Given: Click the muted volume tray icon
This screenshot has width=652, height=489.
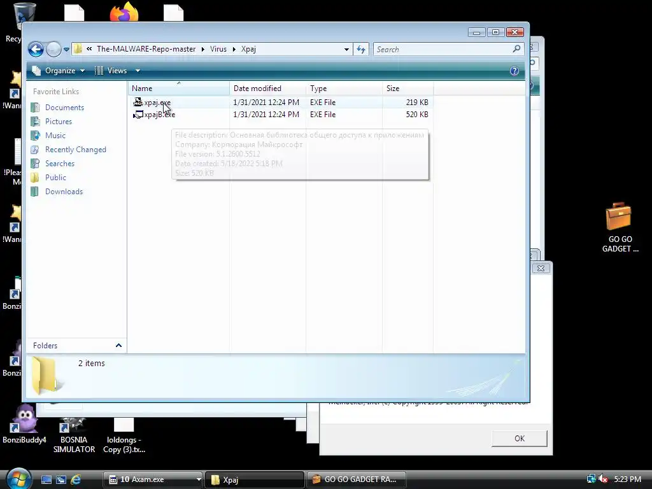Looking at the screenshot, I should [x=603, y=479].
